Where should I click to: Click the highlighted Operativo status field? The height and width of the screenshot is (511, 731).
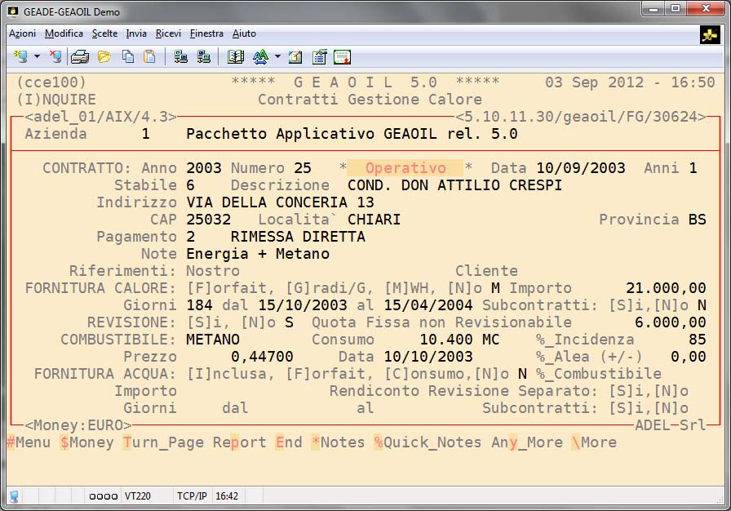point(405,168)
